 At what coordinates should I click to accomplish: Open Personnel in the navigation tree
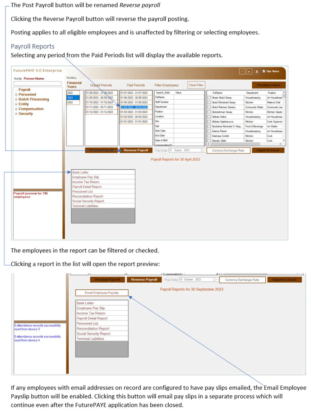27,94
